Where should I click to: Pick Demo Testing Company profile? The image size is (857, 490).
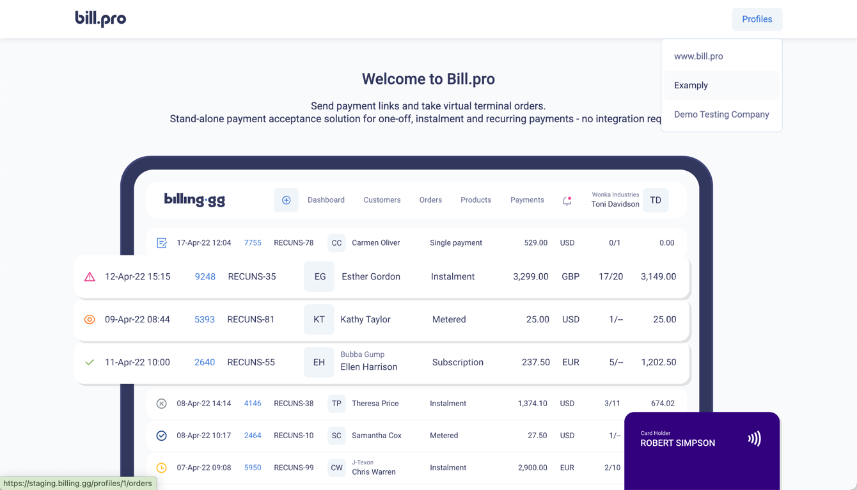pos(721,115)
